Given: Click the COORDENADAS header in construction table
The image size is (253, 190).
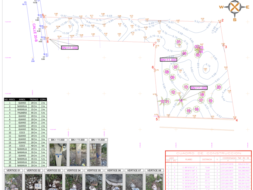Looking at the screenshot, I should (236, 158).
